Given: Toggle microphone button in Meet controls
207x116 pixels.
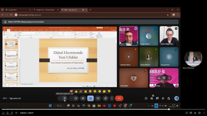Looking at the screenshot, I should pyautogui.click(x=65, y=98).
